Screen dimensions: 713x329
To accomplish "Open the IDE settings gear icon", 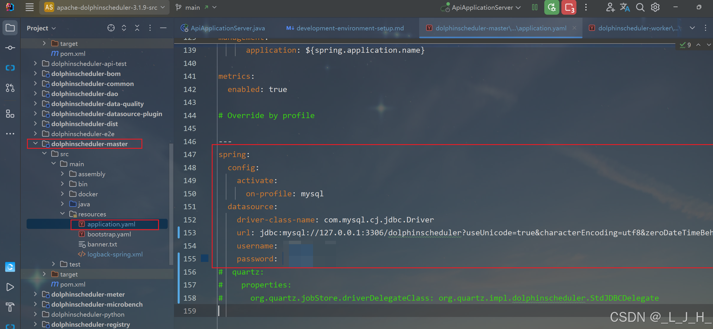I will pos(655,7).
